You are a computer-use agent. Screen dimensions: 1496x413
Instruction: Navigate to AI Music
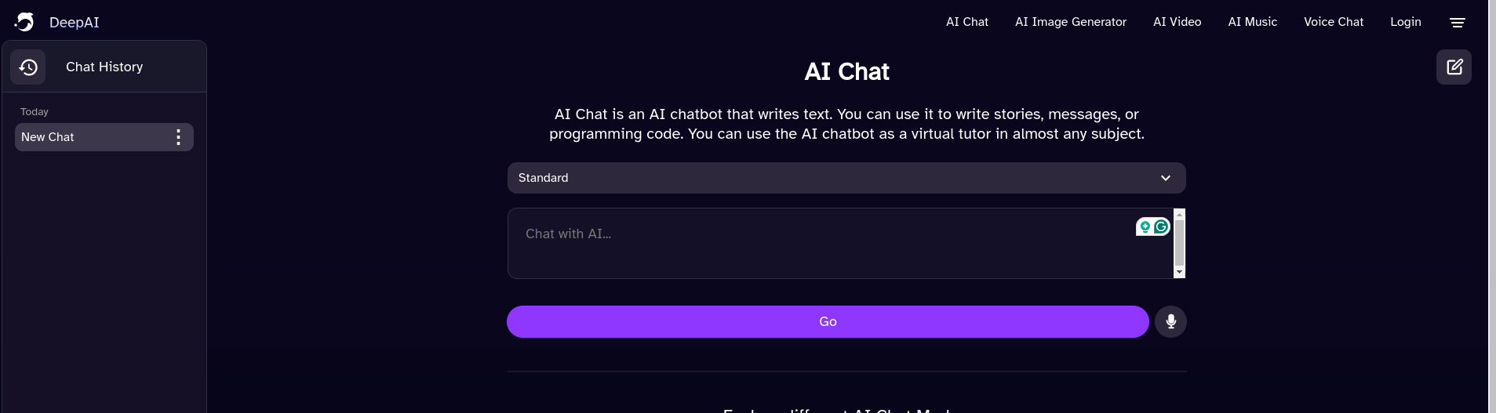coord(1252,22)
